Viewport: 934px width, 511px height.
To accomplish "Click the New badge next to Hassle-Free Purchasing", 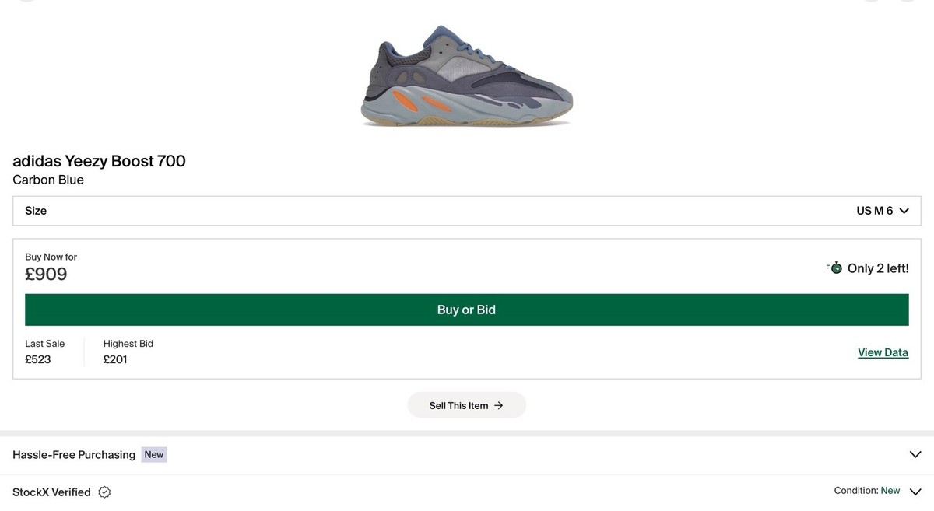I will (153, 454).
